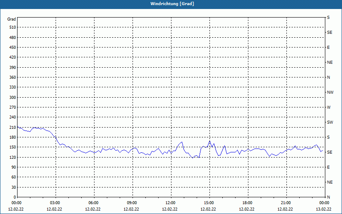
Task: Click the 'Grad' axis unit label
Action: (12, 19)
